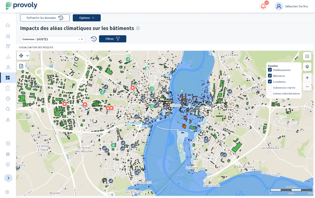Click Rafraîchir les données button
This screenshot has height=198, width=315.
point(45,18)
